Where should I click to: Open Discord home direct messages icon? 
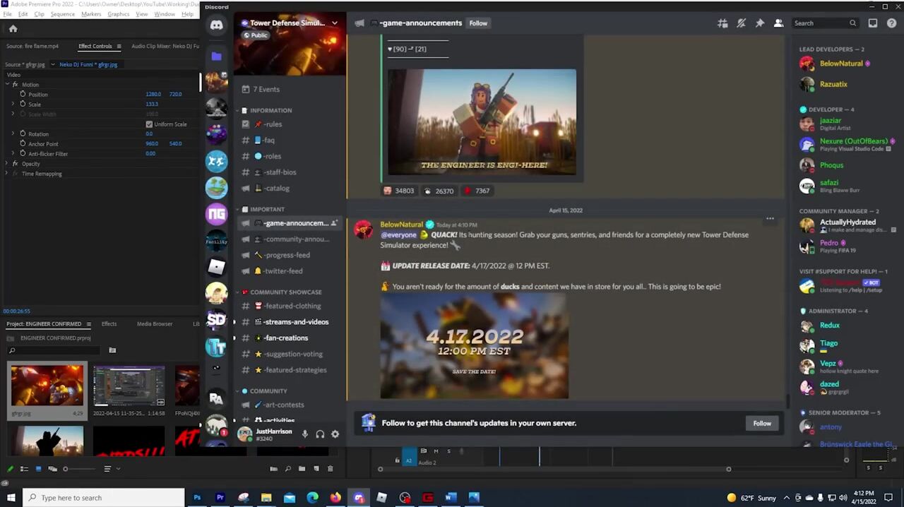pos(217,25)
